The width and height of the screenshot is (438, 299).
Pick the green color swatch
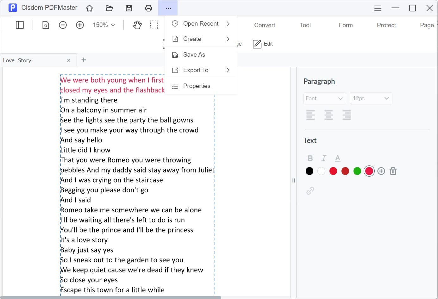tap(357, 171)
